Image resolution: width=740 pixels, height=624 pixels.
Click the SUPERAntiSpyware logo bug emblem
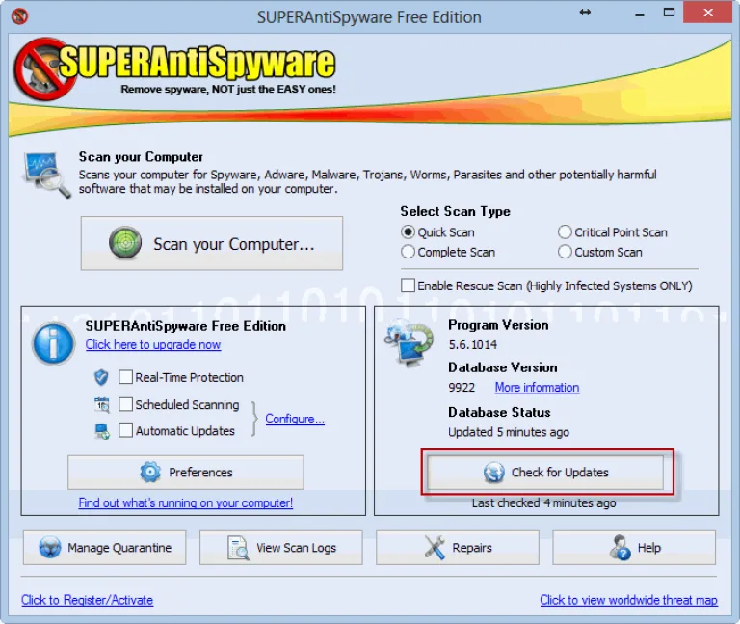(x=45, y=69)
